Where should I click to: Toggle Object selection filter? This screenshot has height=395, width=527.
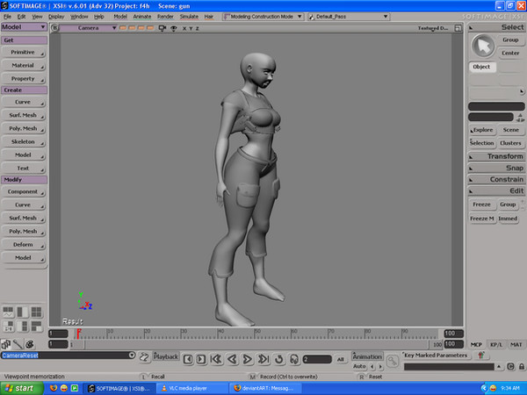(x=481, y=67)
